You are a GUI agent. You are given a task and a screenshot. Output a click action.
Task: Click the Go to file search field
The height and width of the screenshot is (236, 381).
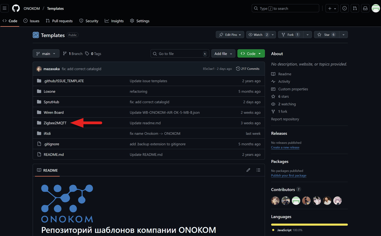click(x=180, y=53)
